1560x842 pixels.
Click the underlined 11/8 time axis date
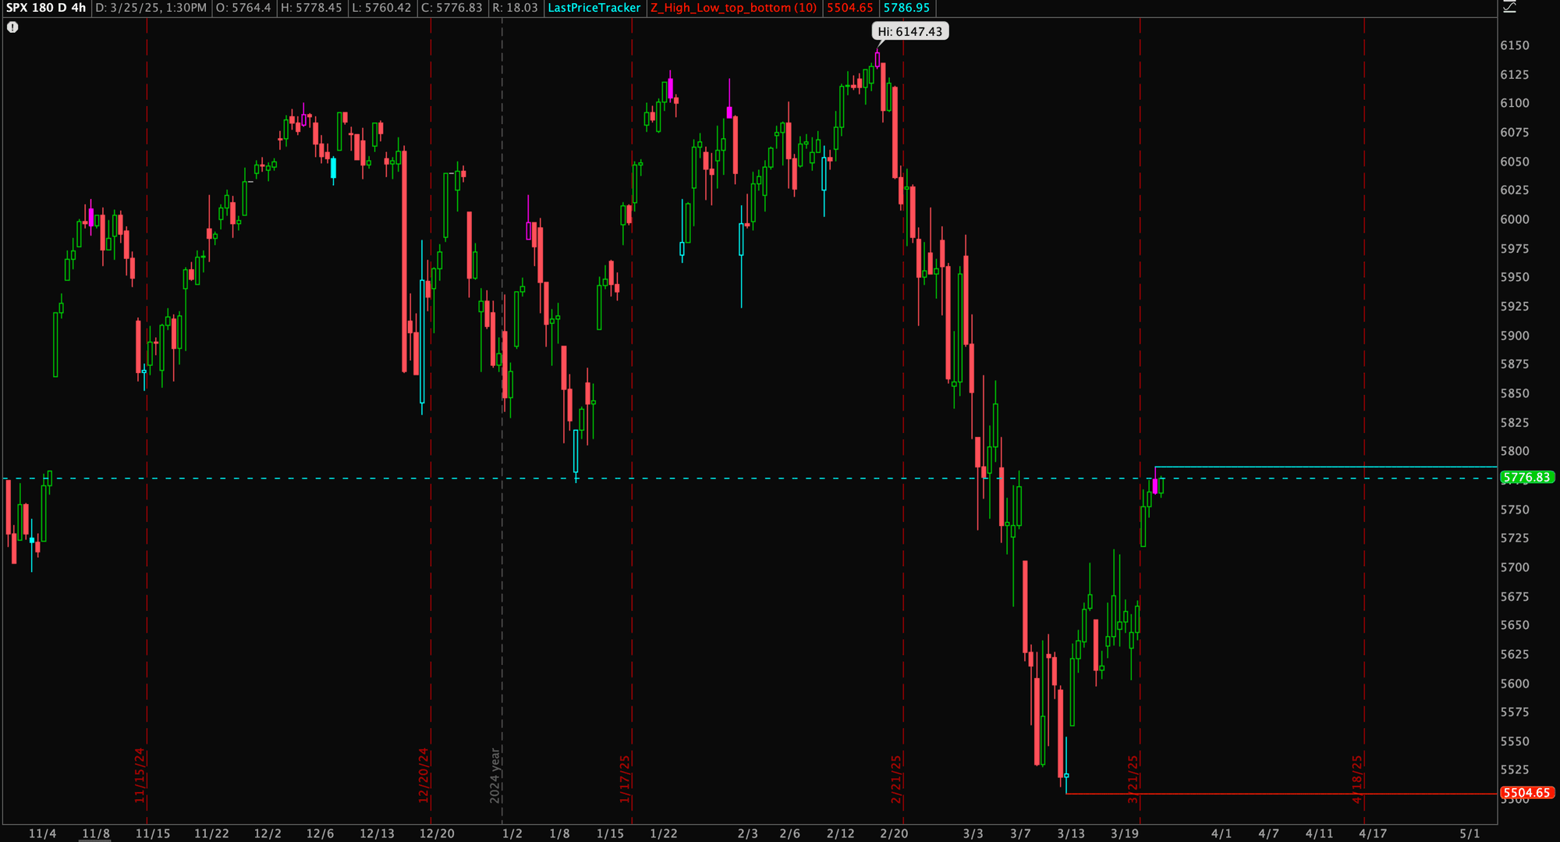tap(96, 833)
